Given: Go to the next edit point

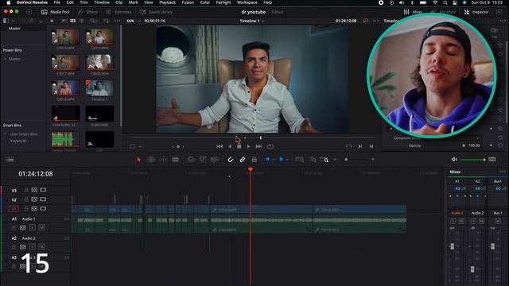Looking at the screenshot, I should click(360, 146).
